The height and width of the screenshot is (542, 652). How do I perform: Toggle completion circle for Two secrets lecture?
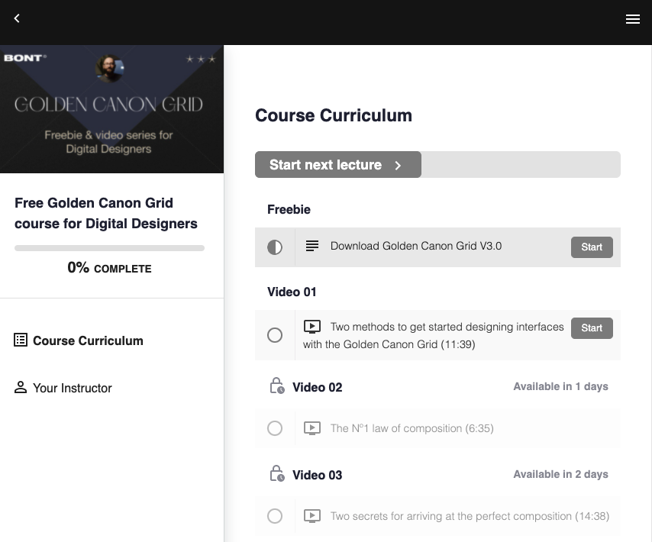275,516
